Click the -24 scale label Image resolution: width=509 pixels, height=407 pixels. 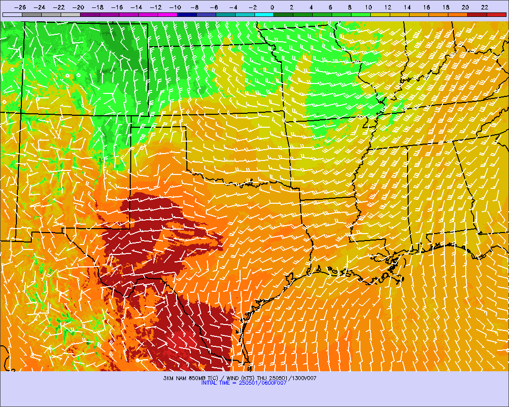coord(39,7)
